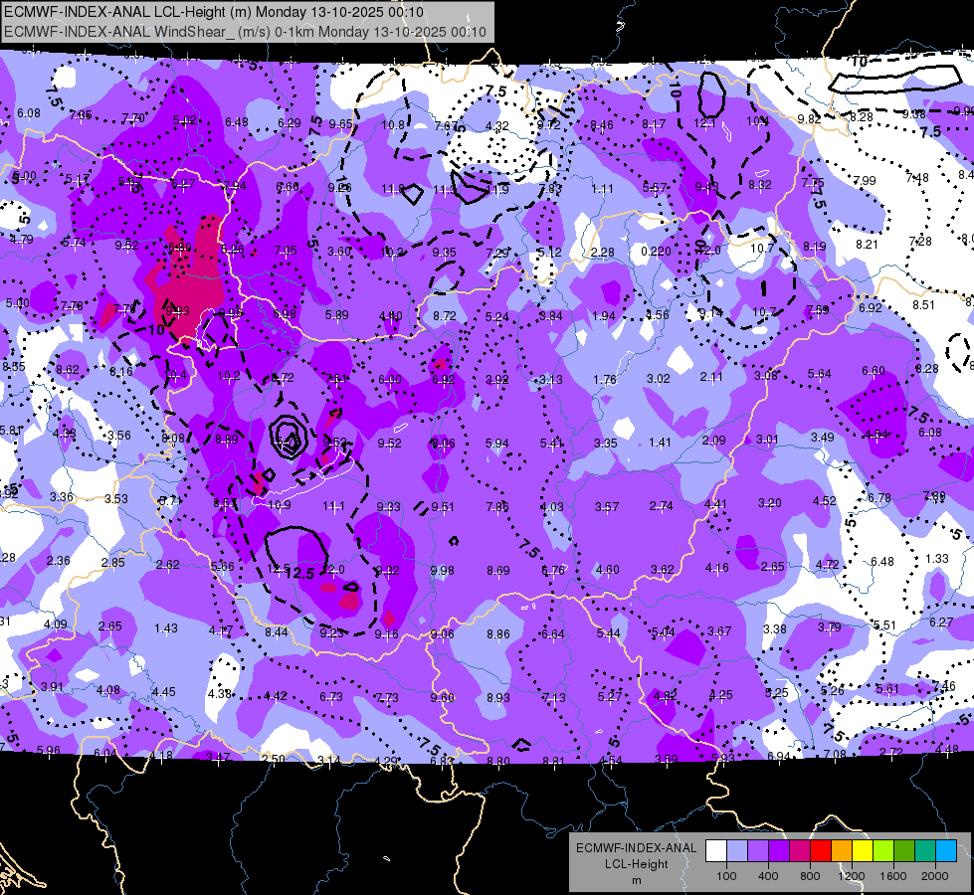Click the wind shear value 7.13
Viewport: 974px width, 895px height.
click(553, 698)
